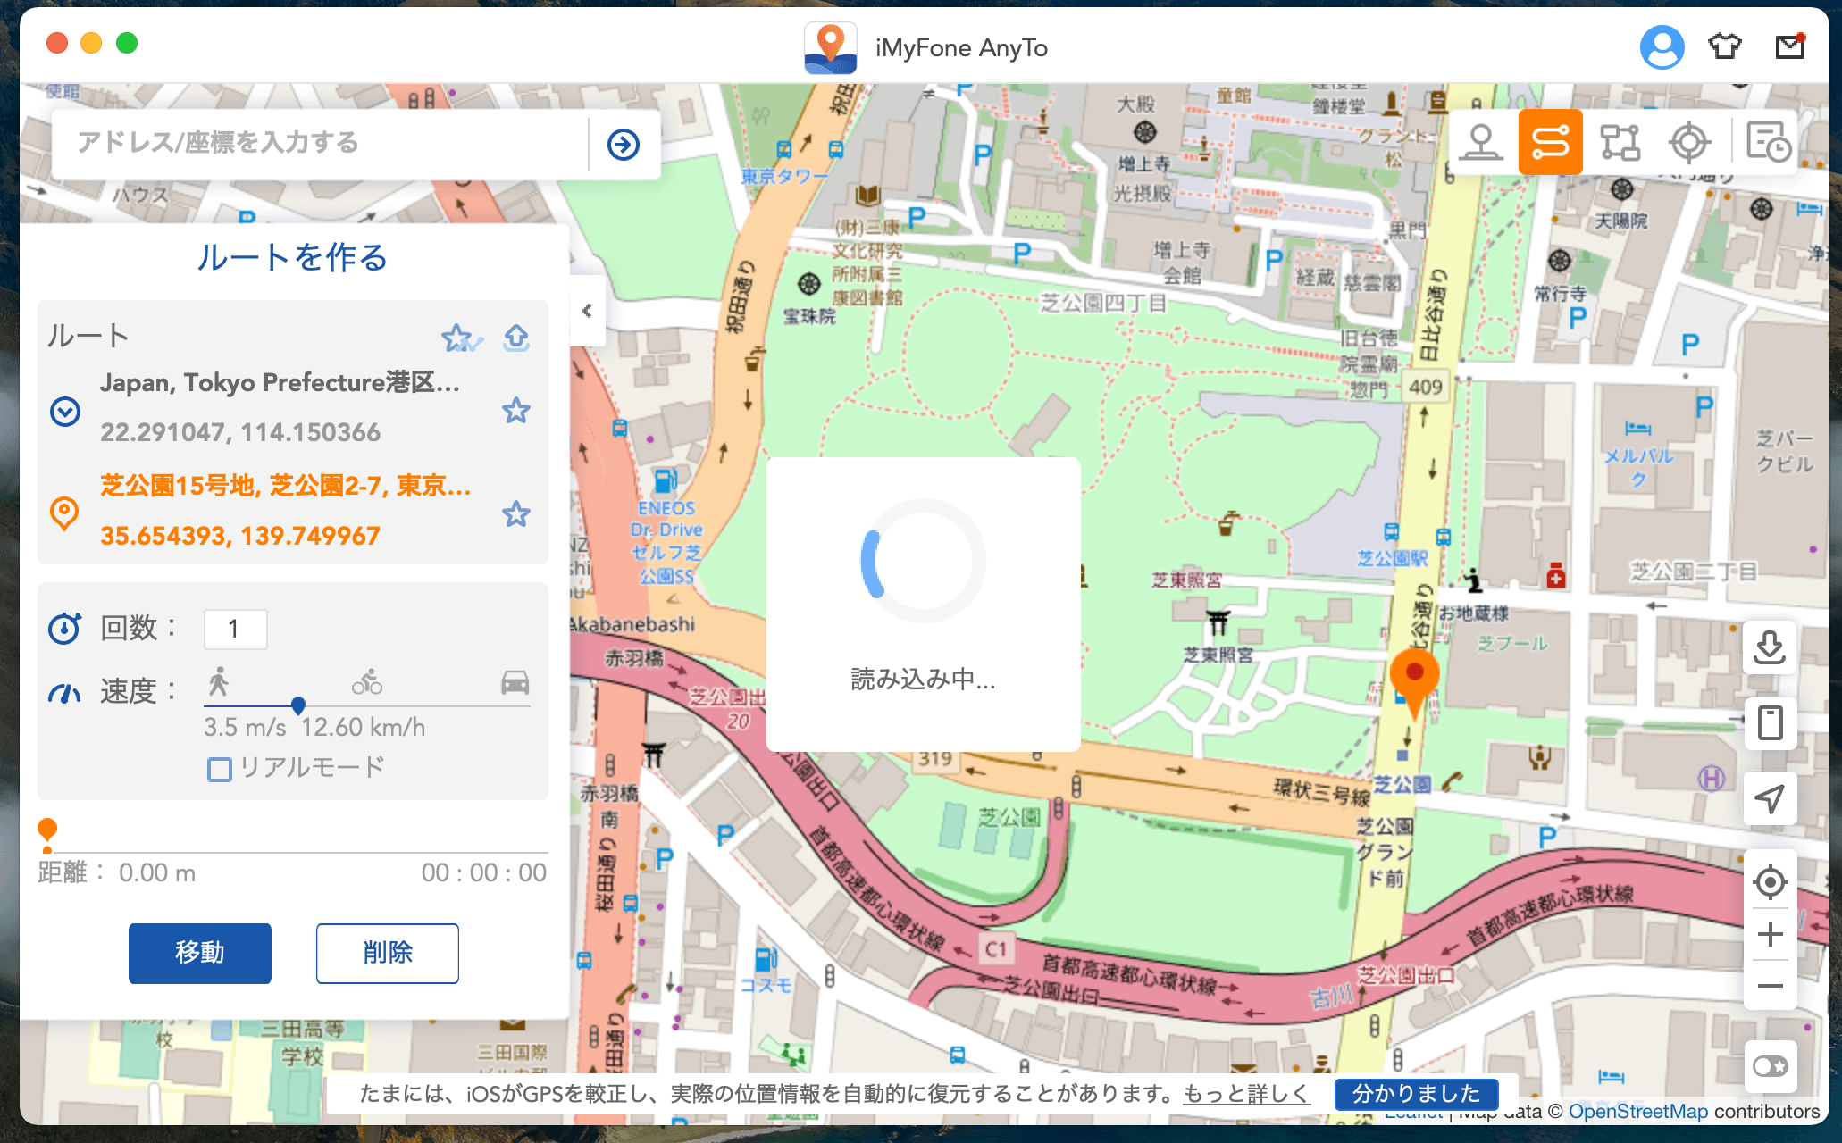Image resolution: width=1842 pixels, height=1143 pixels.
Task: Select the teleport mode icon
Action: point(1481,142)
